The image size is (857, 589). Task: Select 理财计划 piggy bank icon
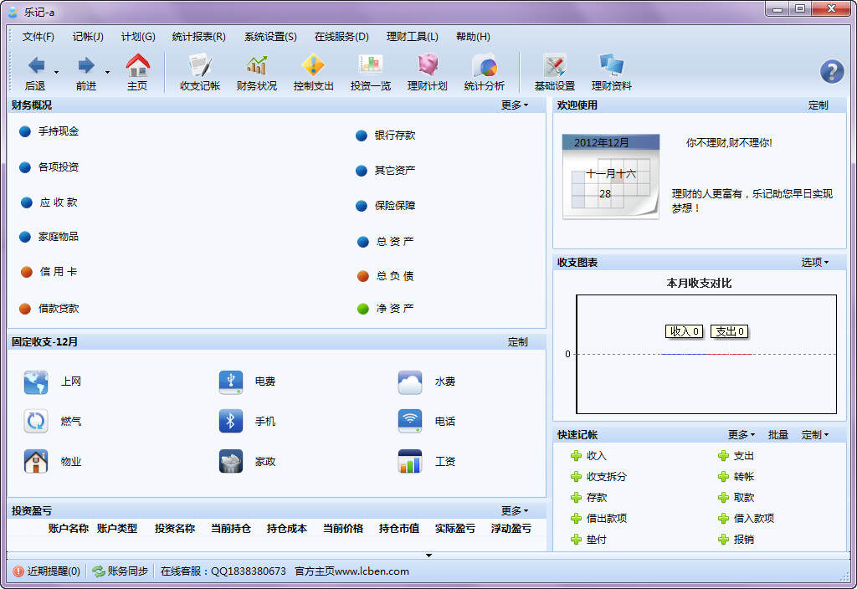click(428, 66)
